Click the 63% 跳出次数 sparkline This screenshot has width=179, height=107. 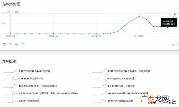click(10, 86)
